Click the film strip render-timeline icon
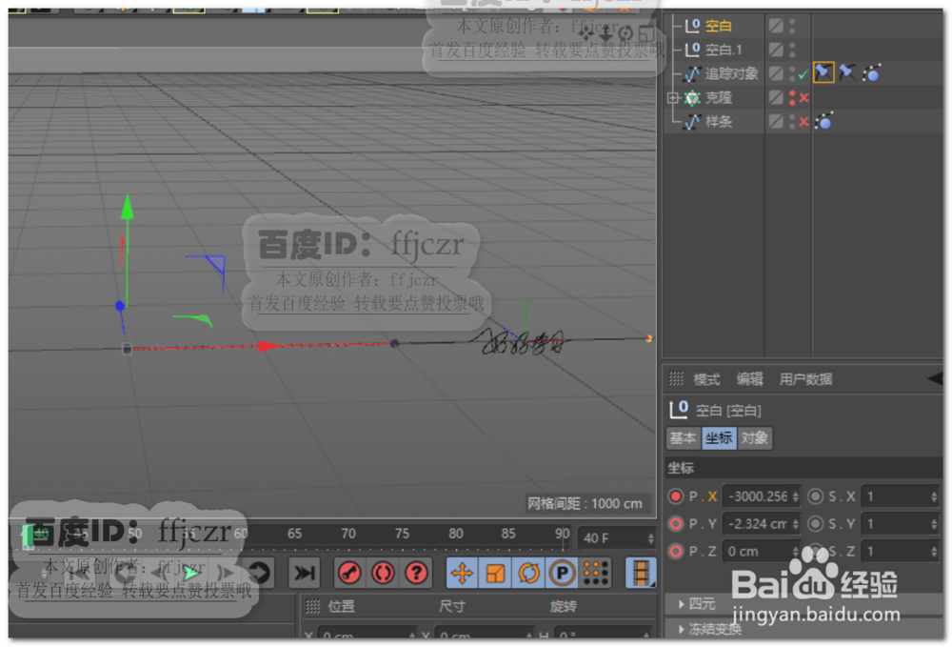This screenshot has width=952, height=647. (641, 573)
